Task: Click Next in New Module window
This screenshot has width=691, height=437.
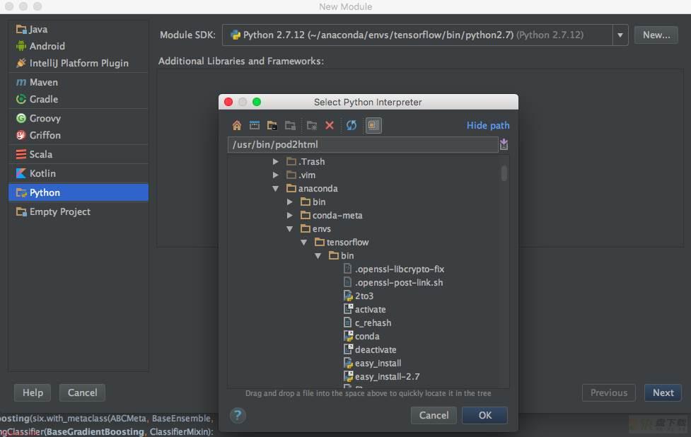Action: coord(663,392)
